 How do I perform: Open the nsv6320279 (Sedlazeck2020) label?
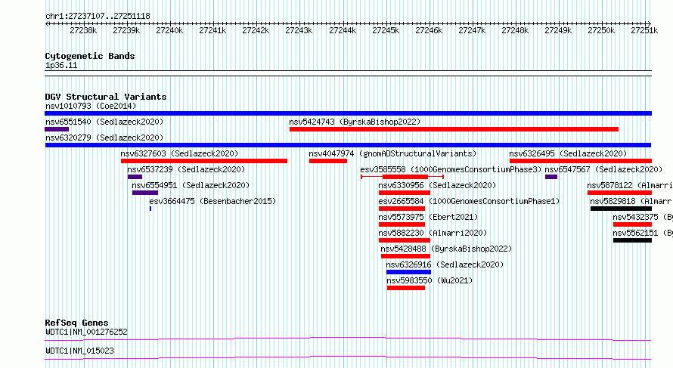pos(104,138)
